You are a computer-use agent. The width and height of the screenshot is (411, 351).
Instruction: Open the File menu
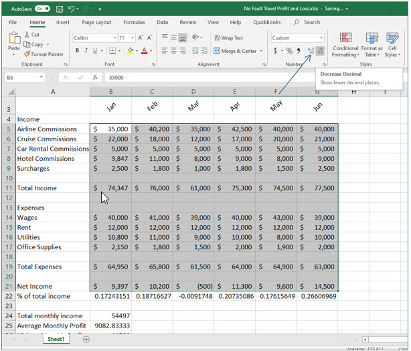pos(13,23)
